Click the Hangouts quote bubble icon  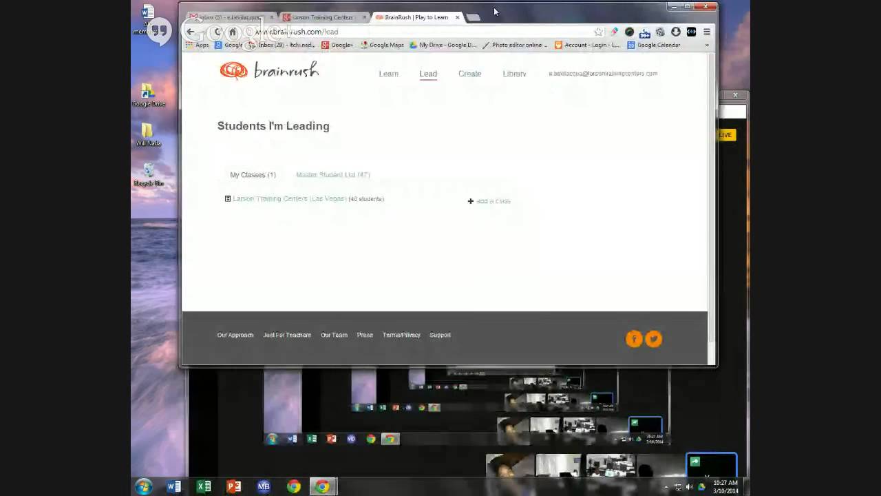[159, 32]
